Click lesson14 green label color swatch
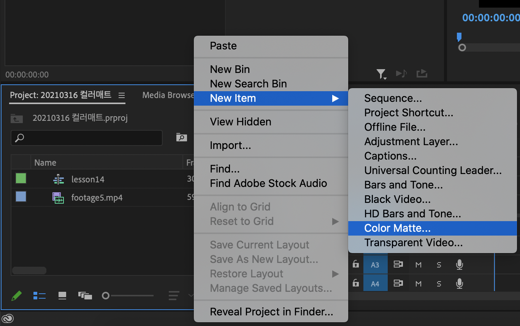This screenshot has width=520, height=326. pyautogui.click(x=21, y=179)
